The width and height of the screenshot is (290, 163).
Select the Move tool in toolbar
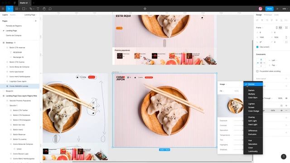pos(9,9)
